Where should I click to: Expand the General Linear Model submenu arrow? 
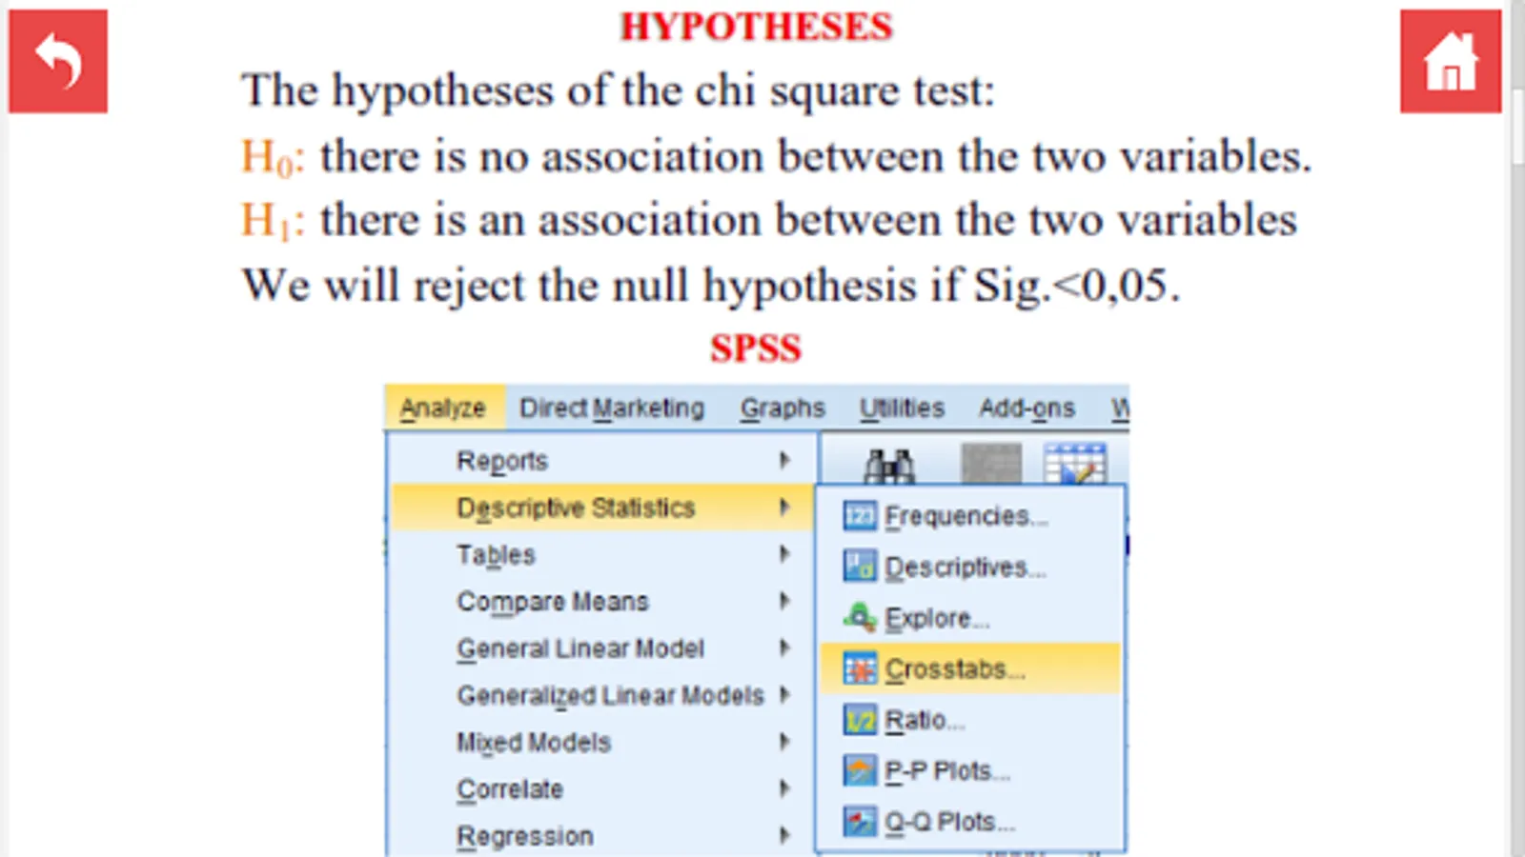click(784, 648)
